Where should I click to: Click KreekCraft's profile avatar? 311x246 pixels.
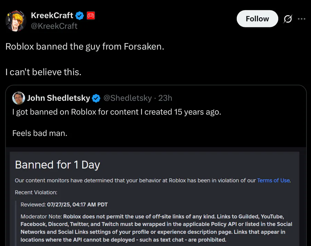pos(16,21)
